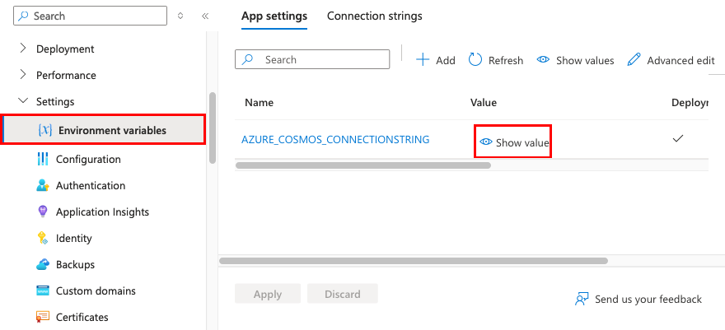
Task: Click the Deployment slot checkmark
Action: click(678, 138)
